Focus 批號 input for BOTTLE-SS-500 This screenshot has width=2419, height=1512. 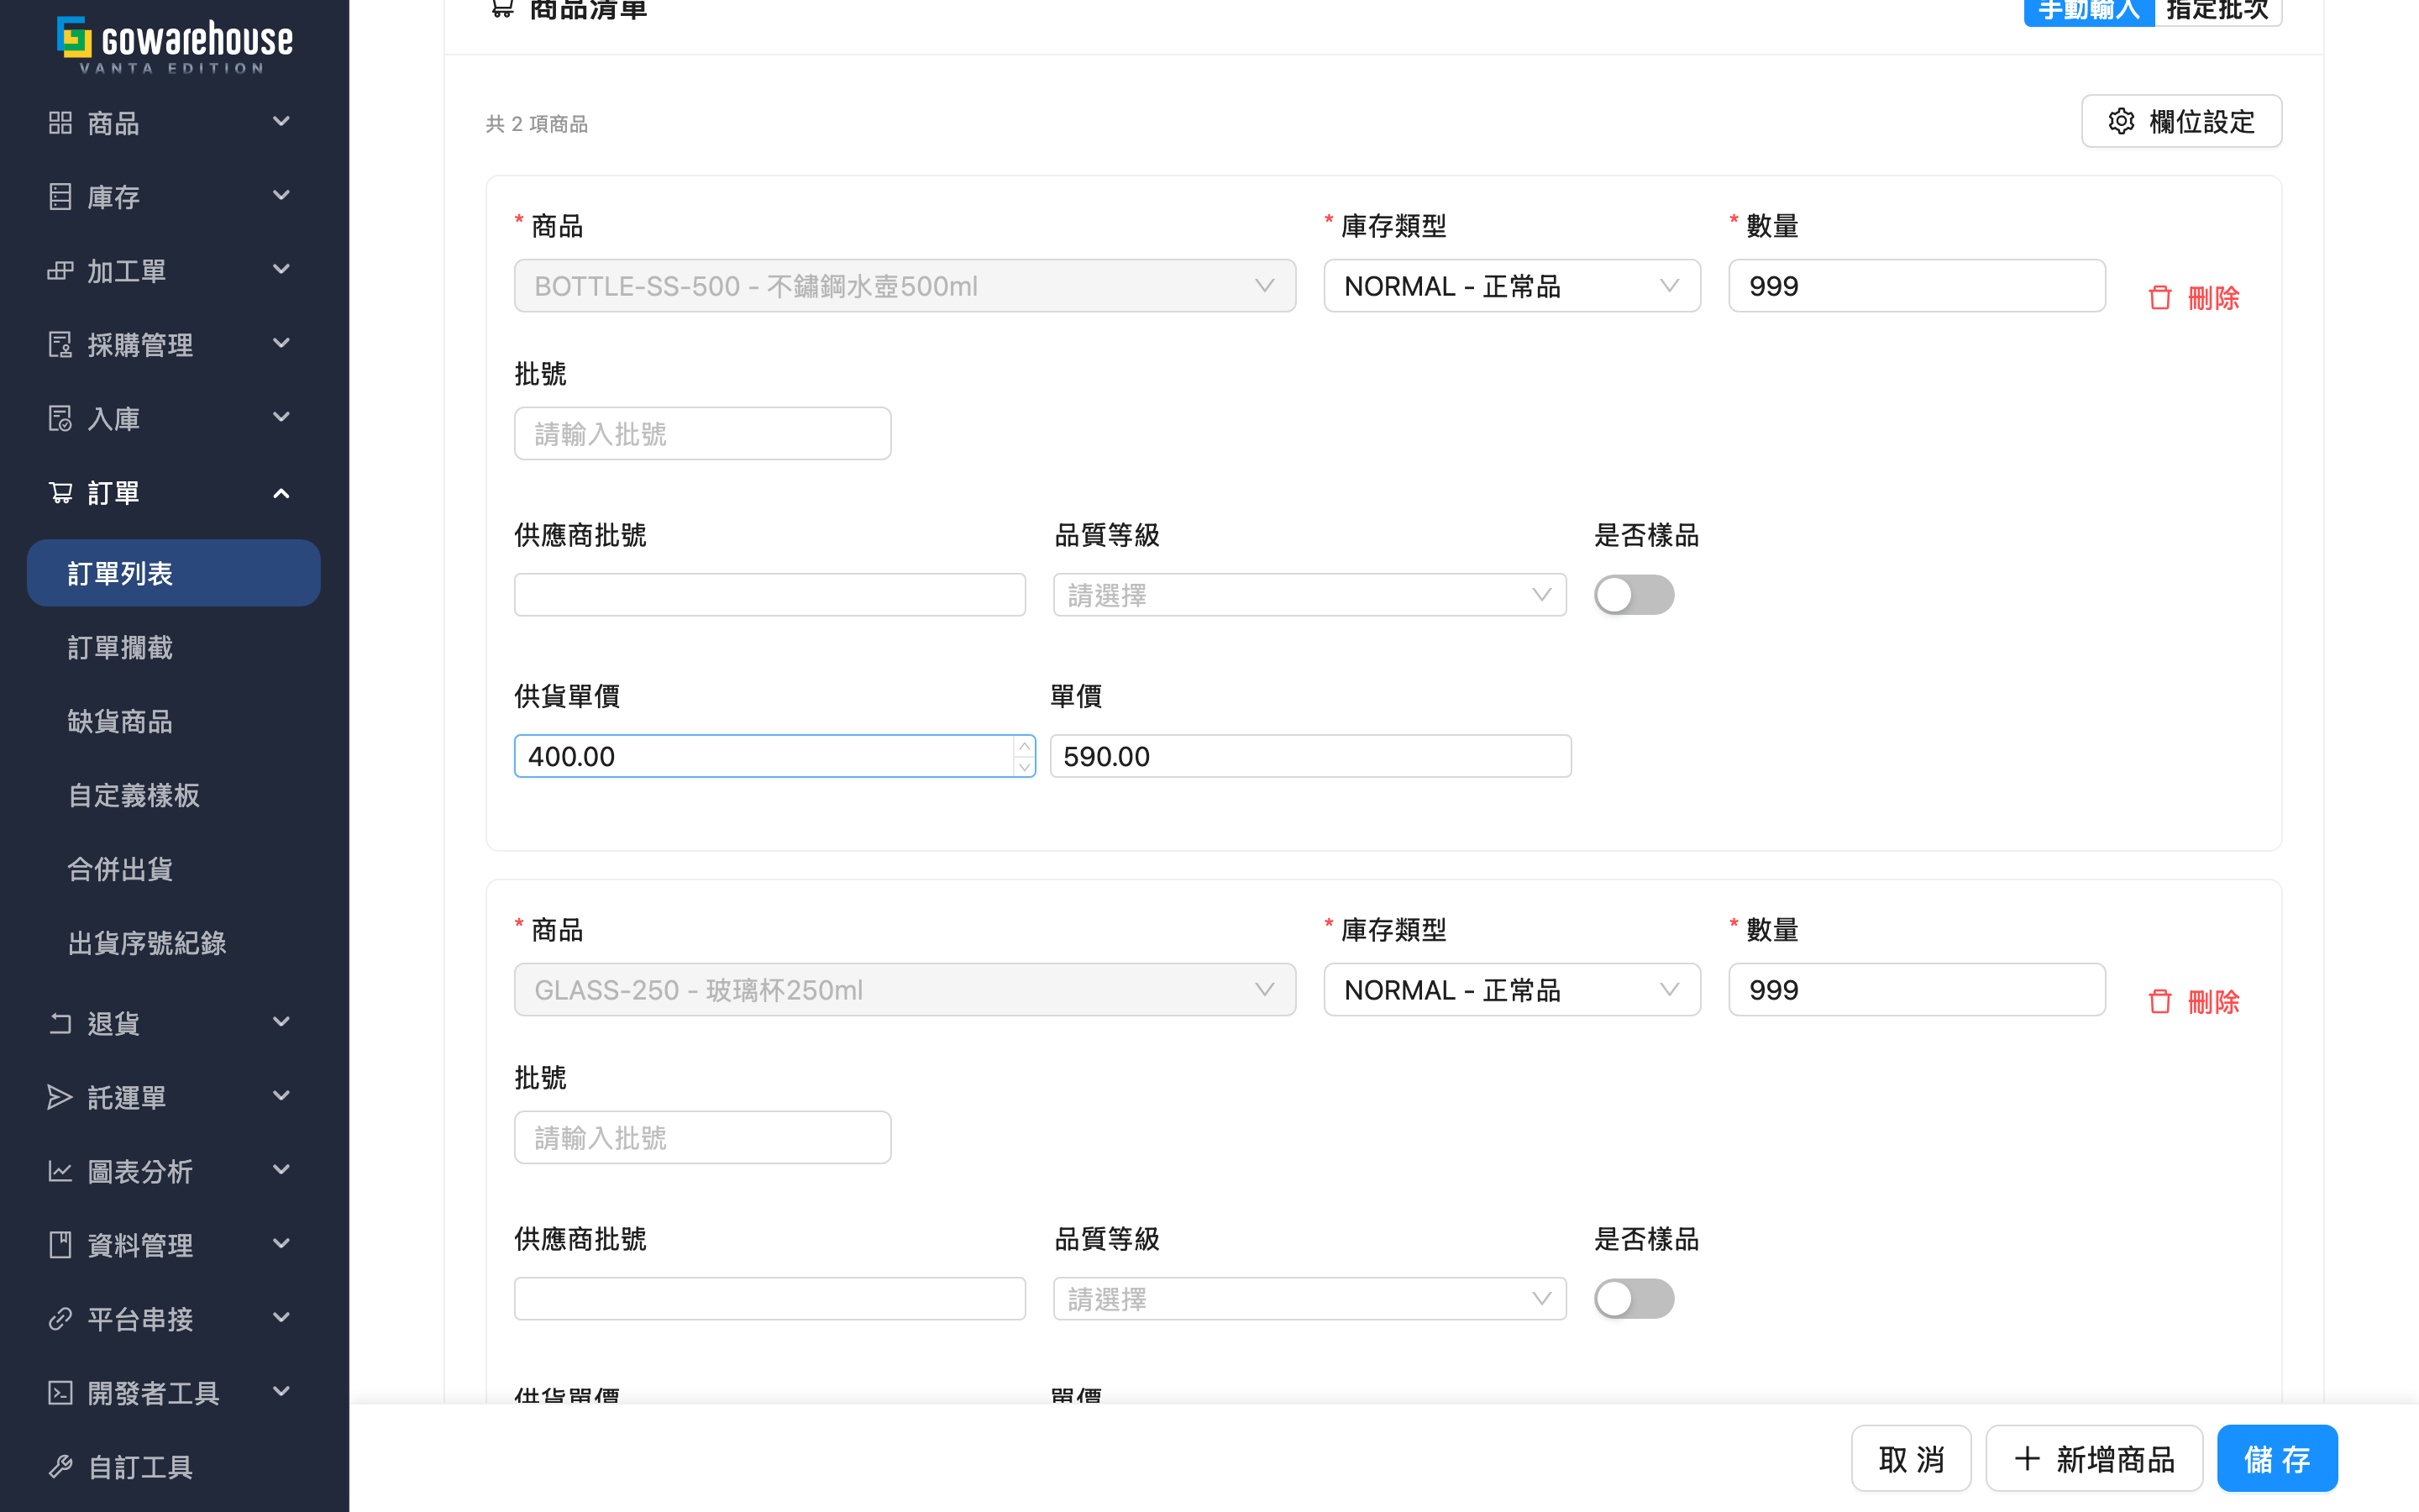coord(703,433)
